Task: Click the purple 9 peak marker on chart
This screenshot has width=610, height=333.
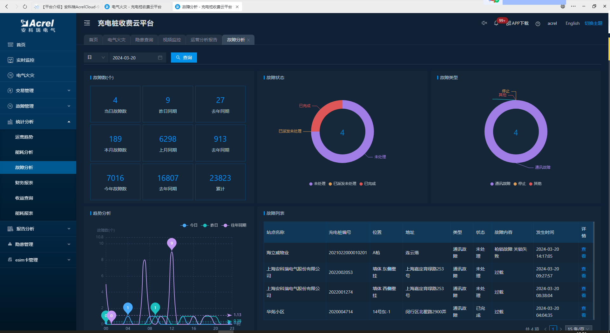Action: pos(172,243)
